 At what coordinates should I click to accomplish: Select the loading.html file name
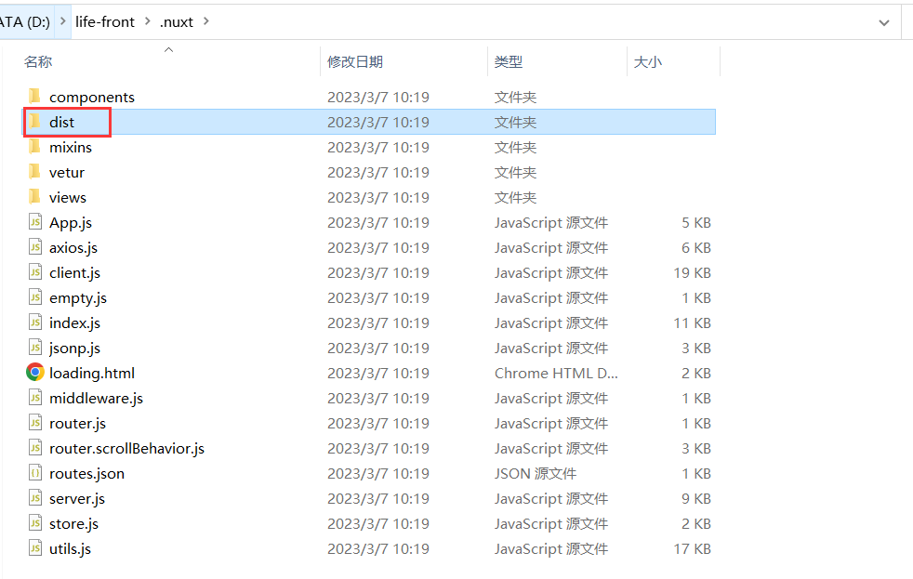92,373
